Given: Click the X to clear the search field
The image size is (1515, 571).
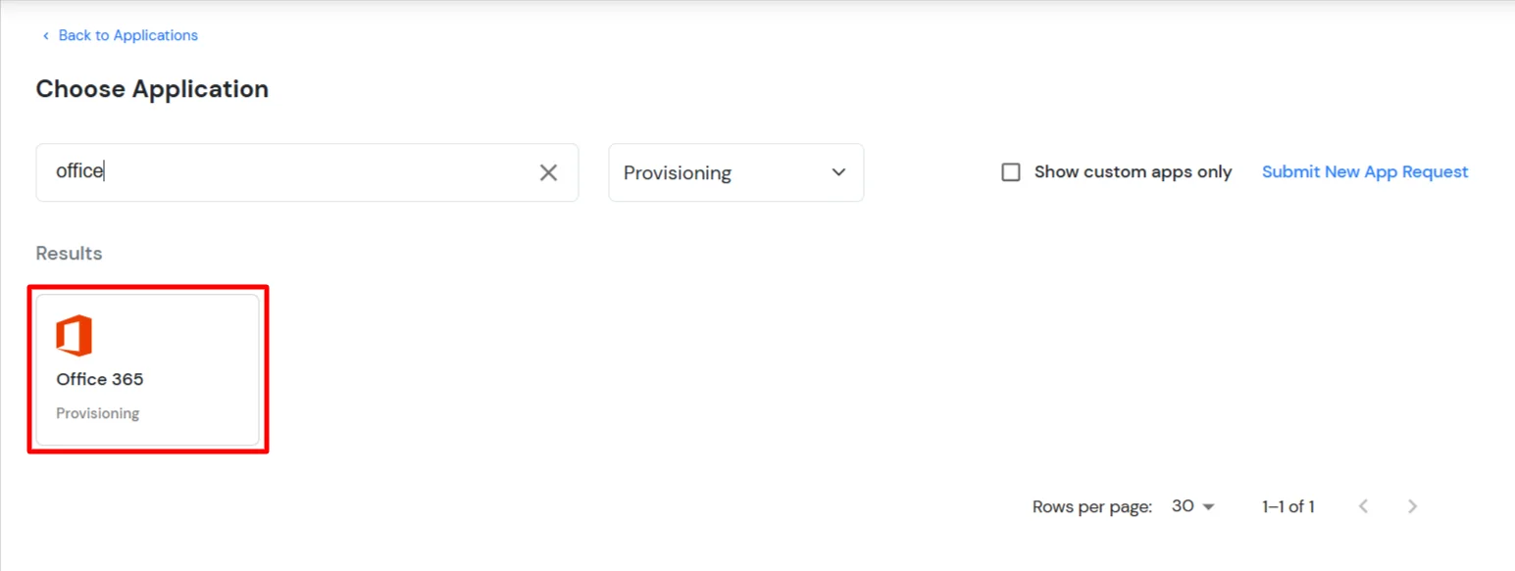Looking at the screenshot, I should (x=548, y=172).
